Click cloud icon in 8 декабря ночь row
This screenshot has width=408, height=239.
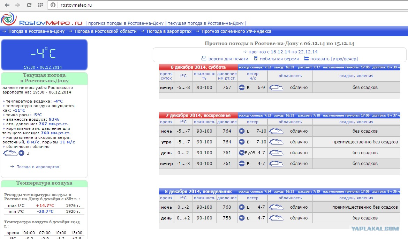276,207
